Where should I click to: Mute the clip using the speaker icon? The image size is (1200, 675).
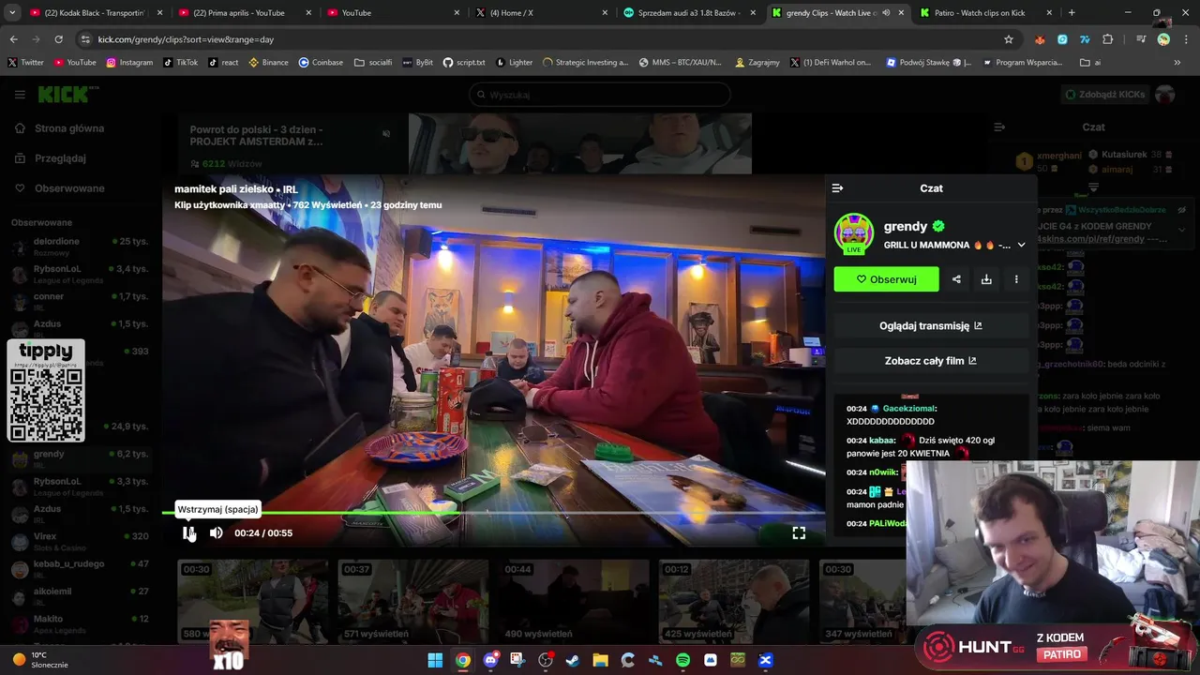pos(217,532)
